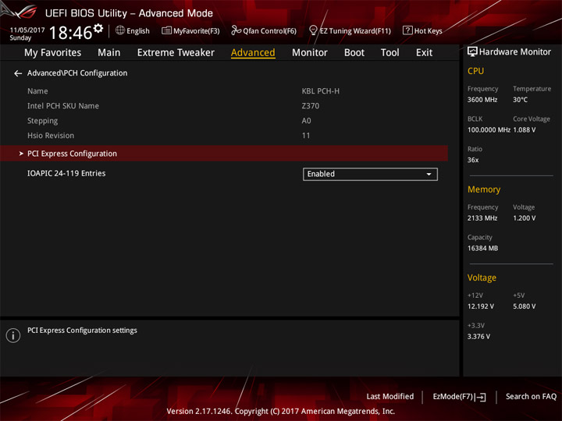Screen dimensions: 562x421
Task: Click the 36x ratio value
Action: point(473,160)
